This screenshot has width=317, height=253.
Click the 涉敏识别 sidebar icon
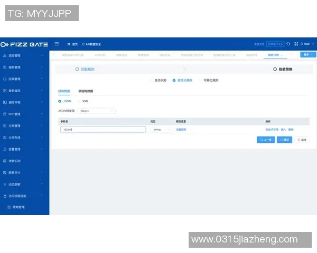click(5, 161)
